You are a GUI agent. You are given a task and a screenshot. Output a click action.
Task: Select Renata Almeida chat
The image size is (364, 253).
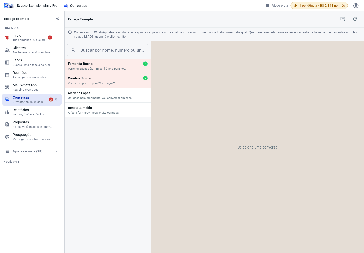108,110
